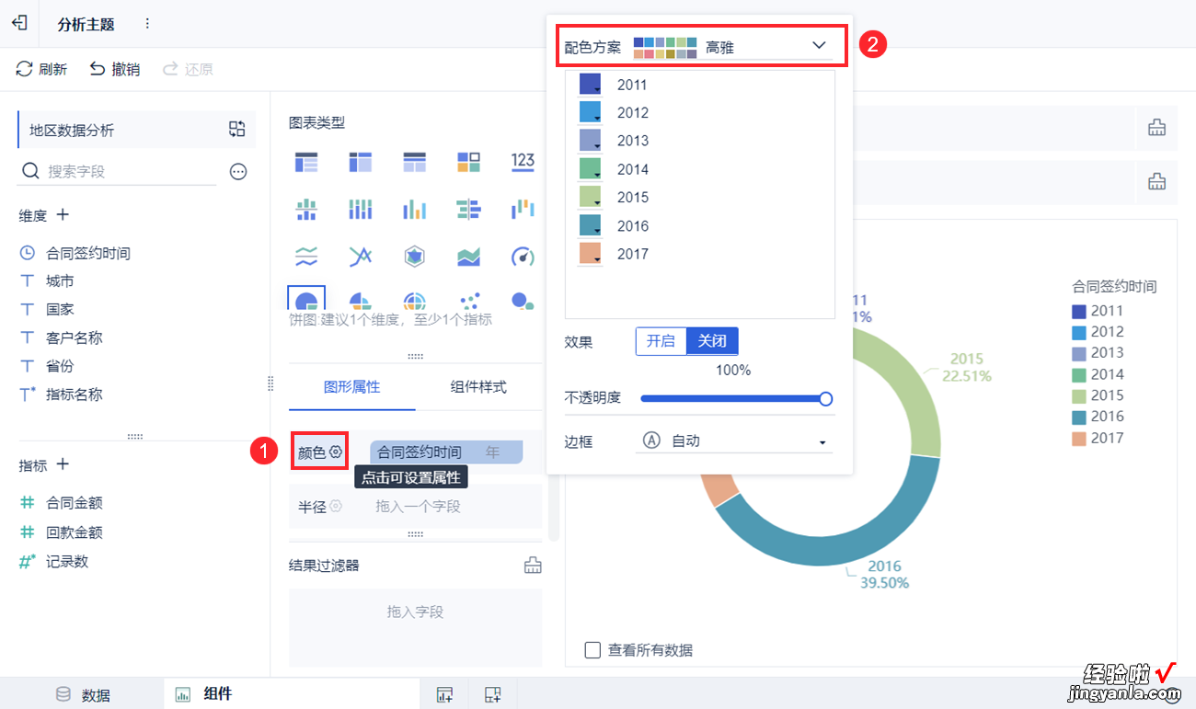This screenshot has width=1196, height=709.
Task: Turn the 效果 option to 开启
Action: click(661, 341)
